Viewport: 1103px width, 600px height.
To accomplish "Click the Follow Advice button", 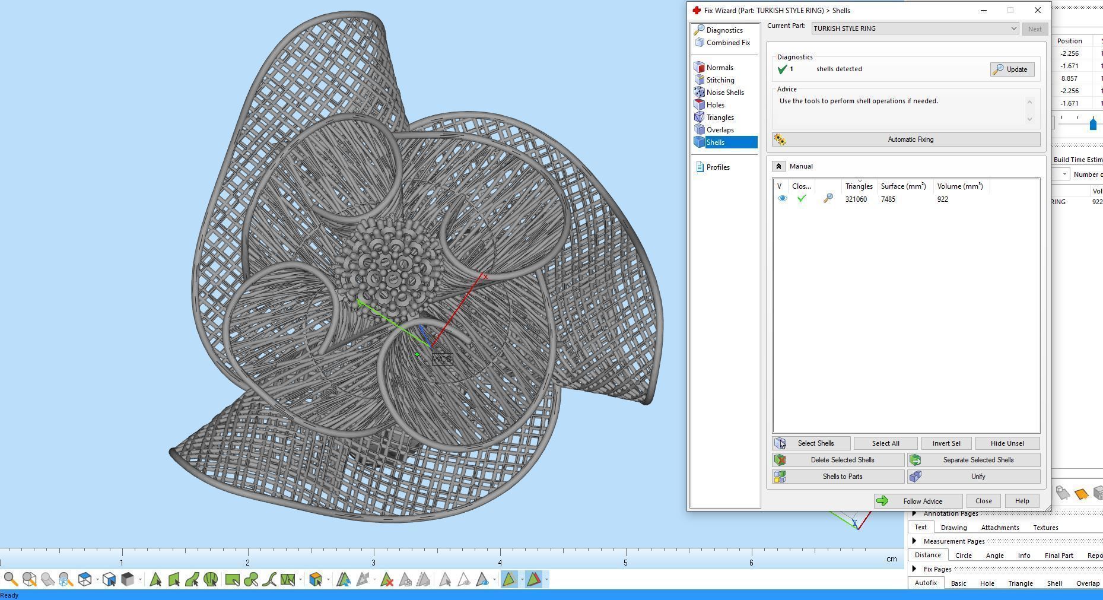I will point(918,501).
